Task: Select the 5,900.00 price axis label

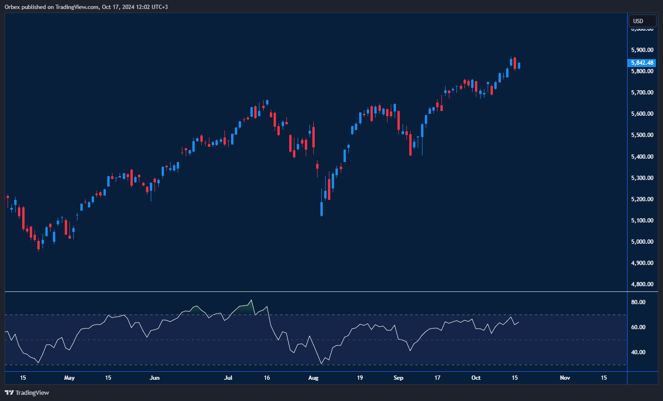Action: click(x=642, y=50)
